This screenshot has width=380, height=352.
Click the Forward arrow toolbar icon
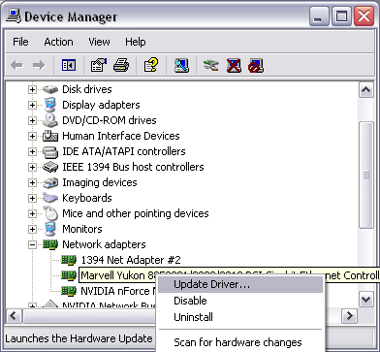tap(39, 66)
